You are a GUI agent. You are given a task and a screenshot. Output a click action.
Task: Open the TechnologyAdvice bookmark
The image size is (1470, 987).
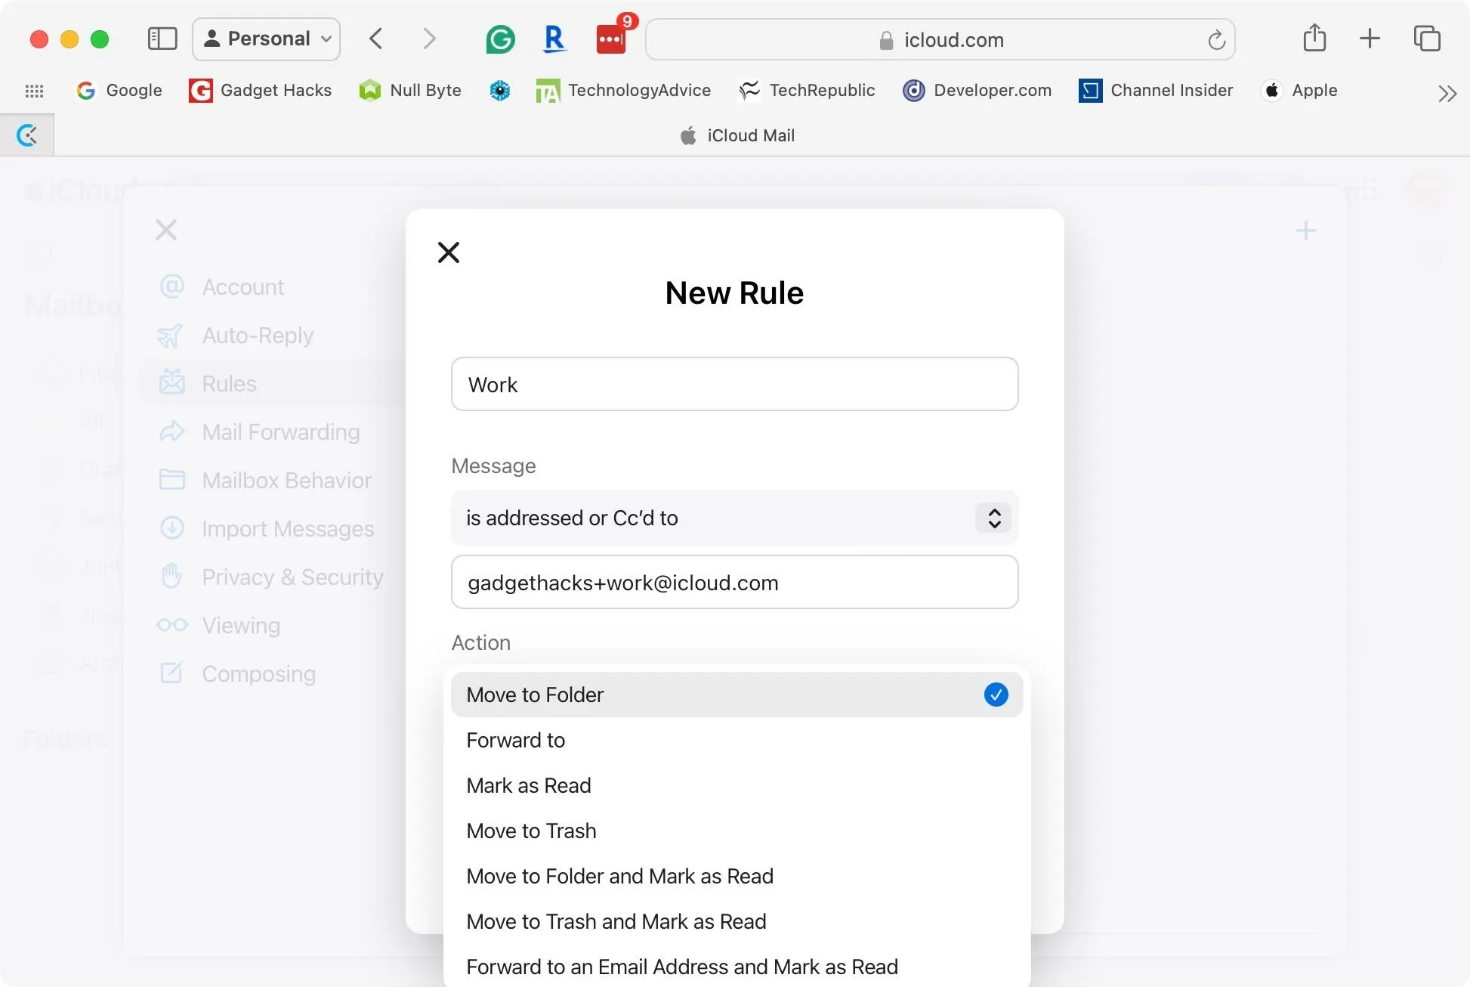[x=622, y=91]
